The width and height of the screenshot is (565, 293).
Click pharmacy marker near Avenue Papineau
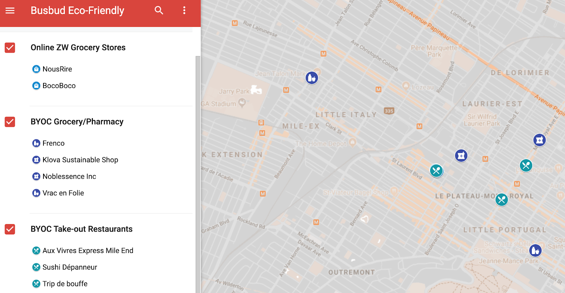(x=540, y=140)
